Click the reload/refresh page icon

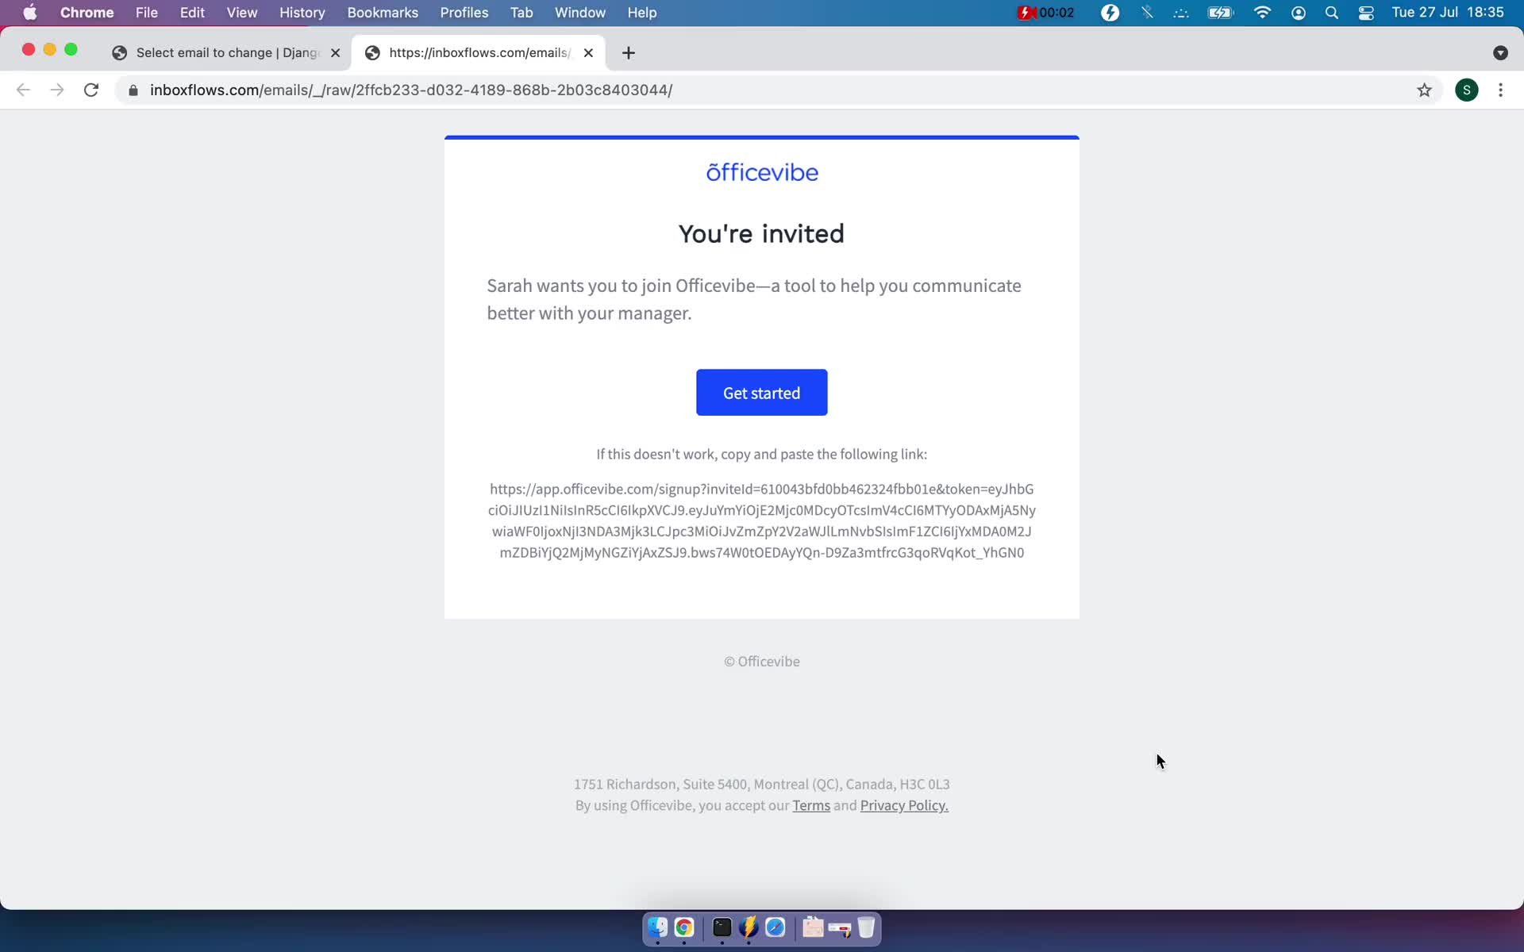tap(93, 90)
